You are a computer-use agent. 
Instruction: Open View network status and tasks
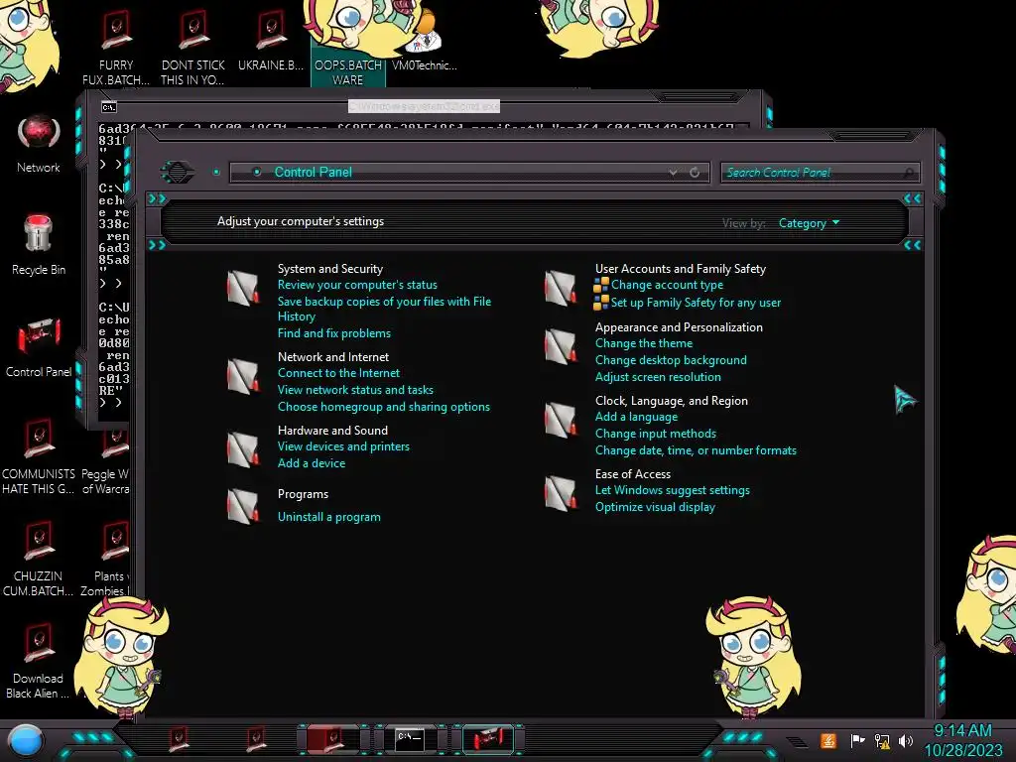[x=355, y=390]
